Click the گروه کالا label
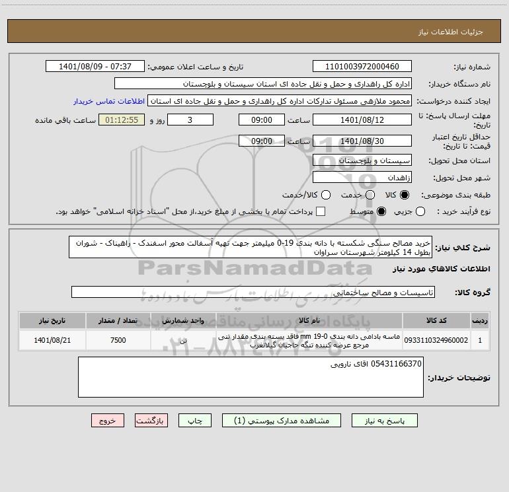 (473, 293)
